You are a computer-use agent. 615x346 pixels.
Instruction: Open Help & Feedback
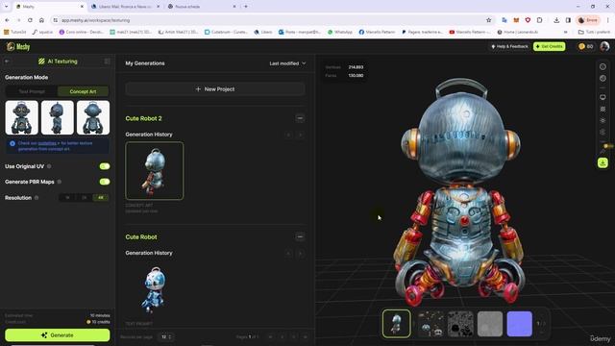509,46
